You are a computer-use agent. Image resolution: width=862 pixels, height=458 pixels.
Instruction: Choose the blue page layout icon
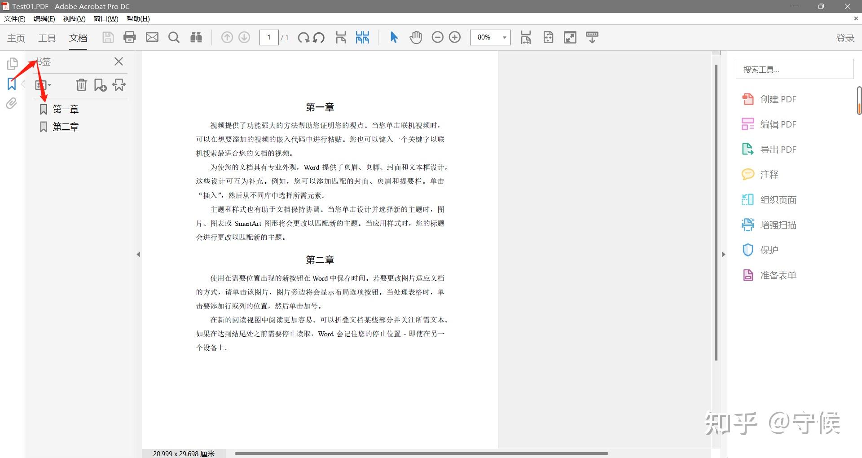[362, 37]
